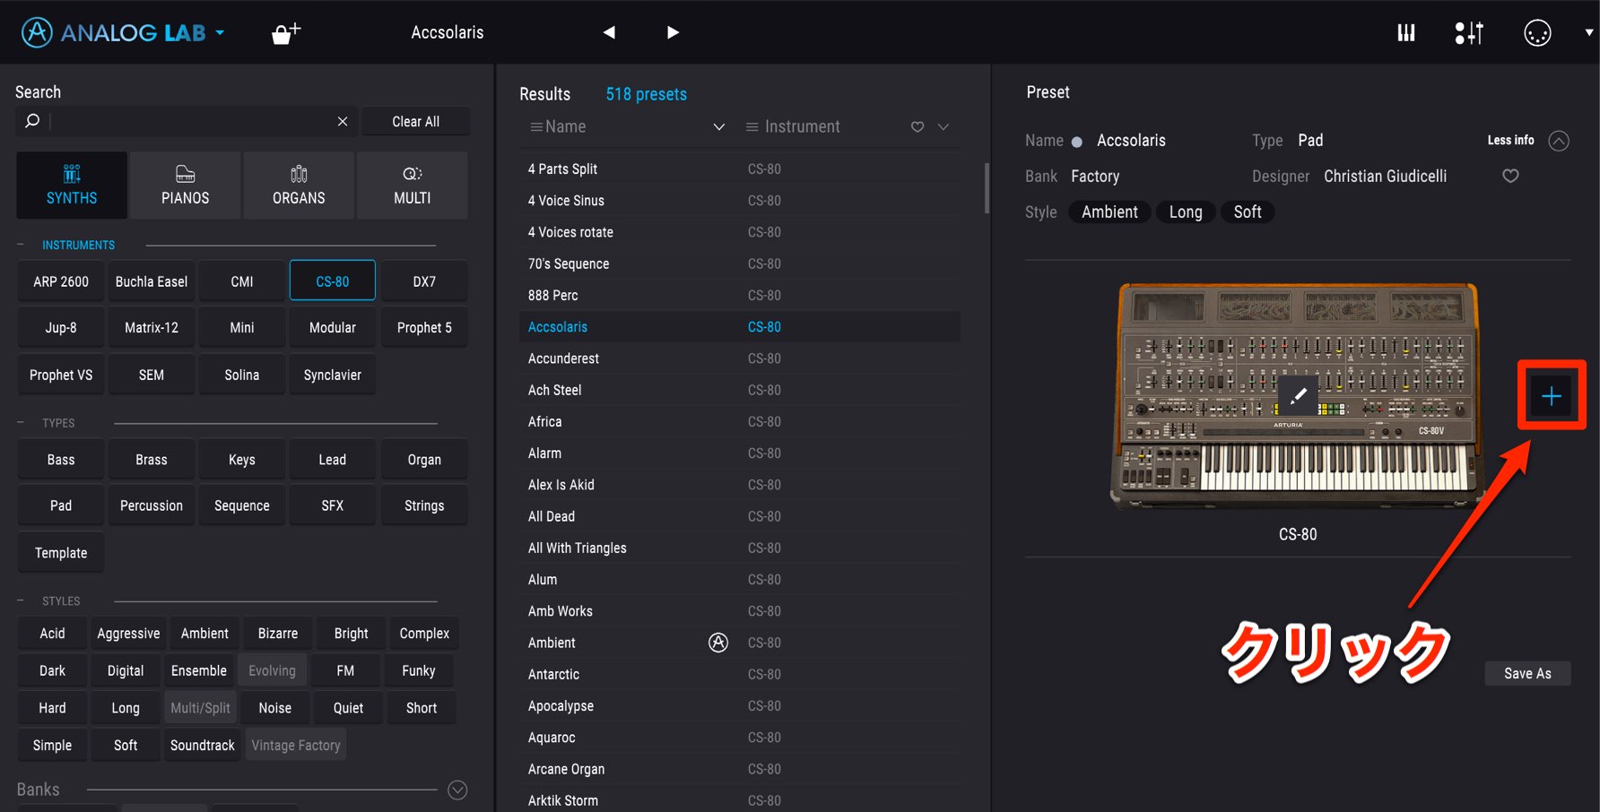The height and width of the screenshot is (812, 1600).
Task: Collapse the STYLES section
Action: tap(21, 600)
